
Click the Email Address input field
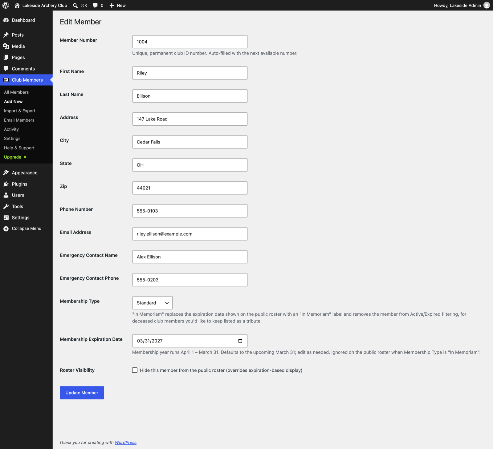(x=190, y=234)
